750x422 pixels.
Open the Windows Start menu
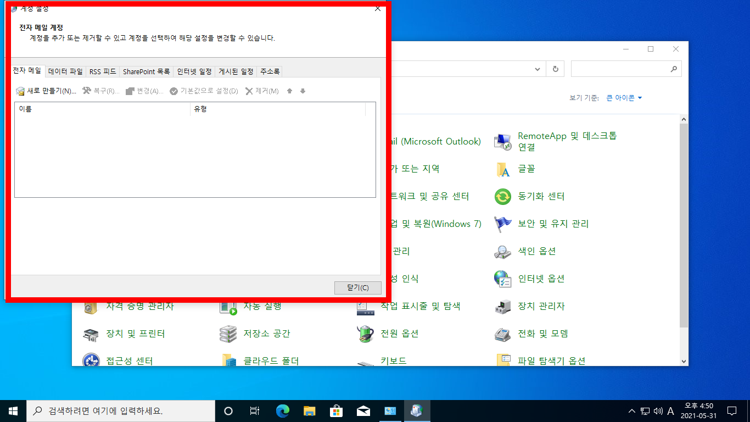pos(13,411)
